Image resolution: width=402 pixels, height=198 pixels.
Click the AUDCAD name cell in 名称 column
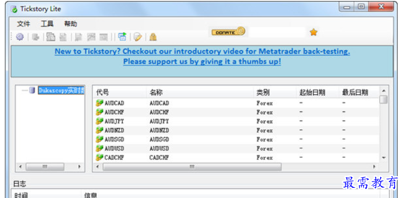point(159,103)
